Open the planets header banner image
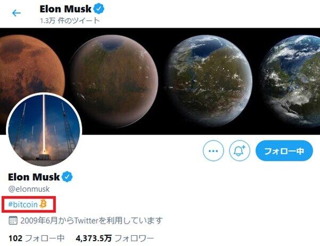The image size is (320, 246). point(160,81)
